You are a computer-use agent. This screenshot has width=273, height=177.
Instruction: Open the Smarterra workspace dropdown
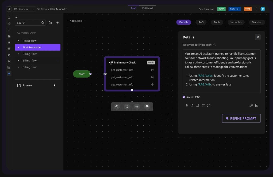tap(24, 9)
